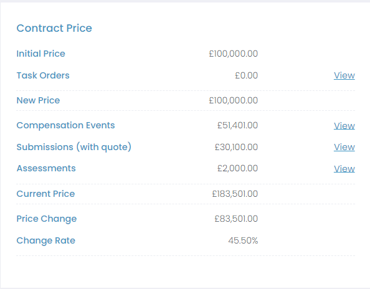Select the Initial Price £100,000.00 value
The height and width of the screenshot is (289, 370).
tap(234, 54)
